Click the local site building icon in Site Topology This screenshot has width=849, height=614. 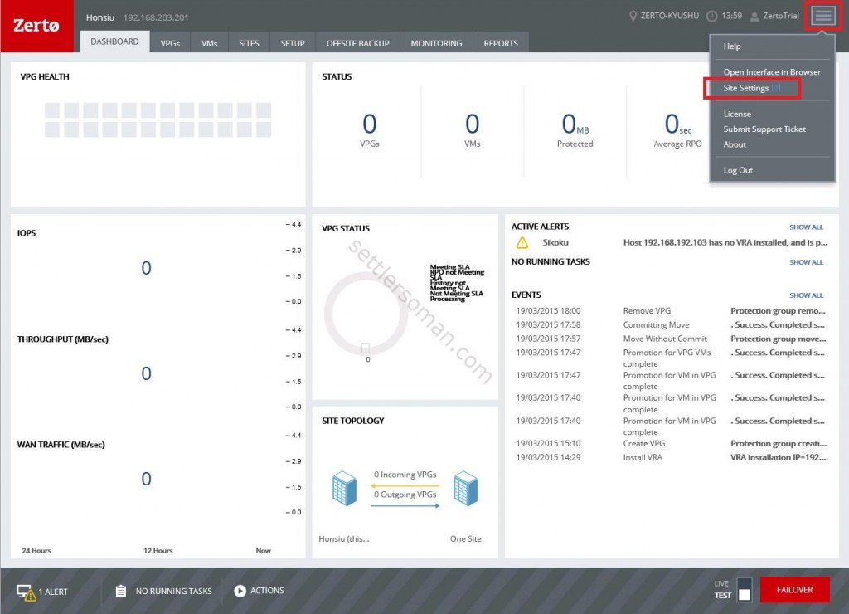pyautogui.click(x=343, y=489)
